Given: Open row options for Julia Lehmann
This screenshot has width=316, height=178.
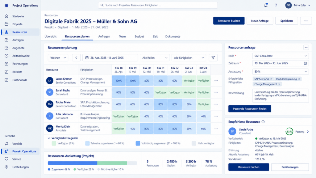Looking at the screenshot, I should [x=216, y=117].
